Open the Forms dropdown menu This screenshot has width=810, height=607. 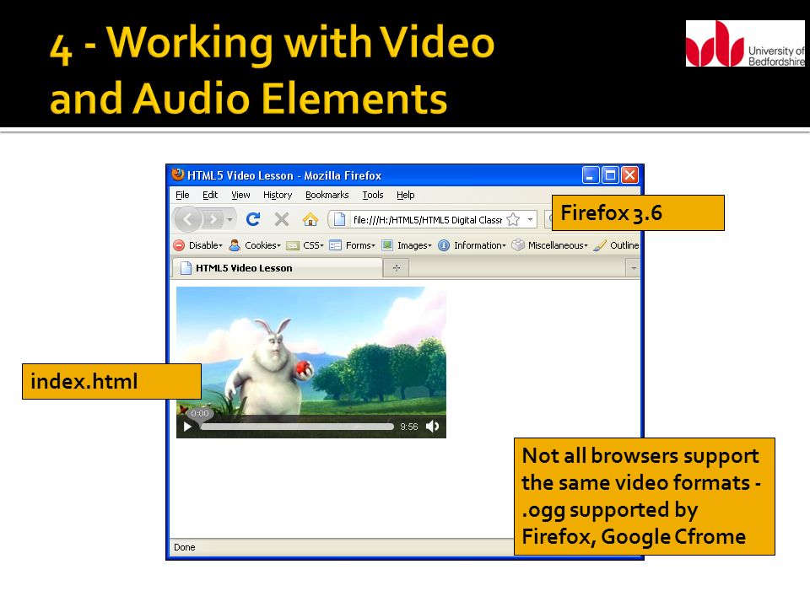click(353, 245)
